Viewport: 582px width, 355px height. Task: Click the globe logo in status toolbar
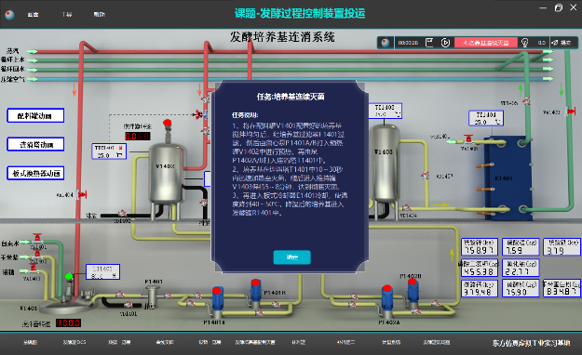tap(386, 43)
